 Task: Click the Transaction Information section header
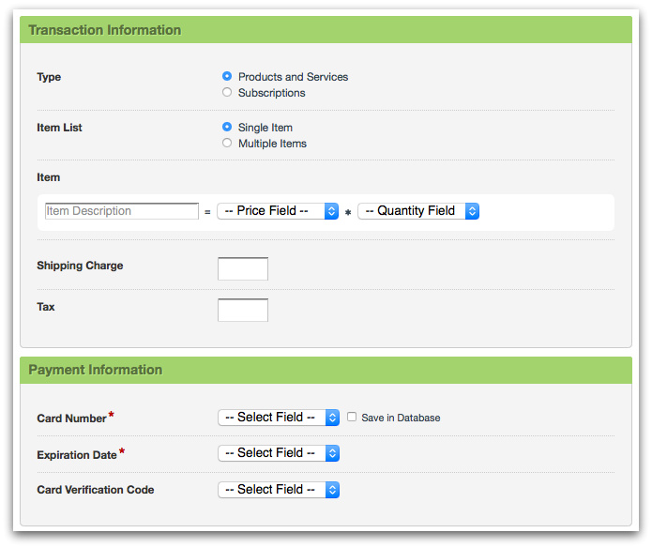coord(105,30)
